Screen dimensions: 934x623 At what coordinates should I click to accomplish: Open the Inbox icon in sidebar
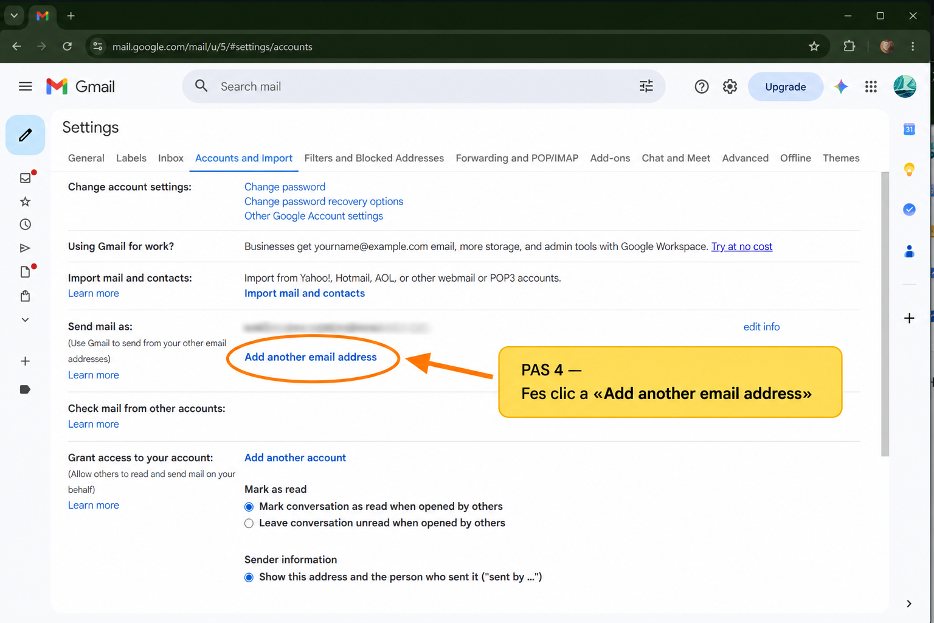click(x=25, y=178)
